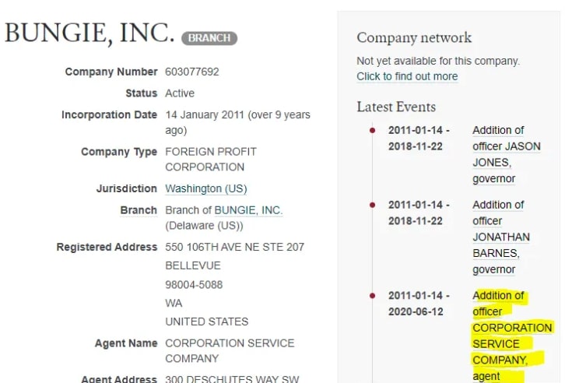Click the timeline dot for the Jason Jones event
This screenshot has height=383, width=565.
(373, 130)
